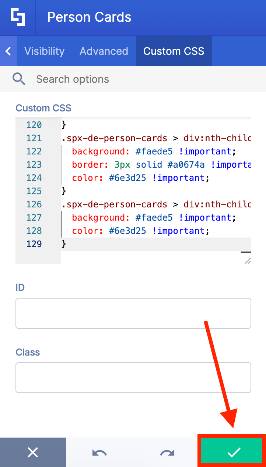Click the color declaration on line 128
The height and width of the screenshot is (467, 266).
[141, 231]
